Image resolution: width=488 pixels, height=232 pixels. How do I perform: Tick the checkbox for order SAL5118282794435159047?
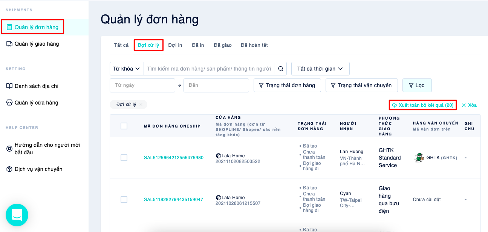[x=124, y=200]
